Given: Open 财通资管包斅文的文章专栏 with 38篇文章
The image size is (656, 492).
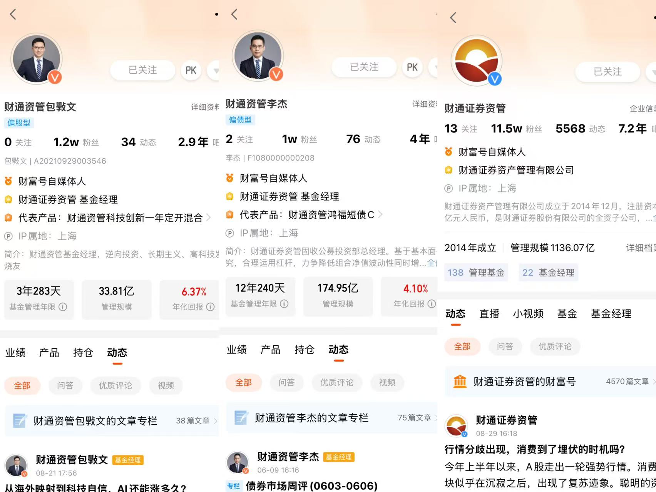Looking at the screenshot, I should coord(112,421).
